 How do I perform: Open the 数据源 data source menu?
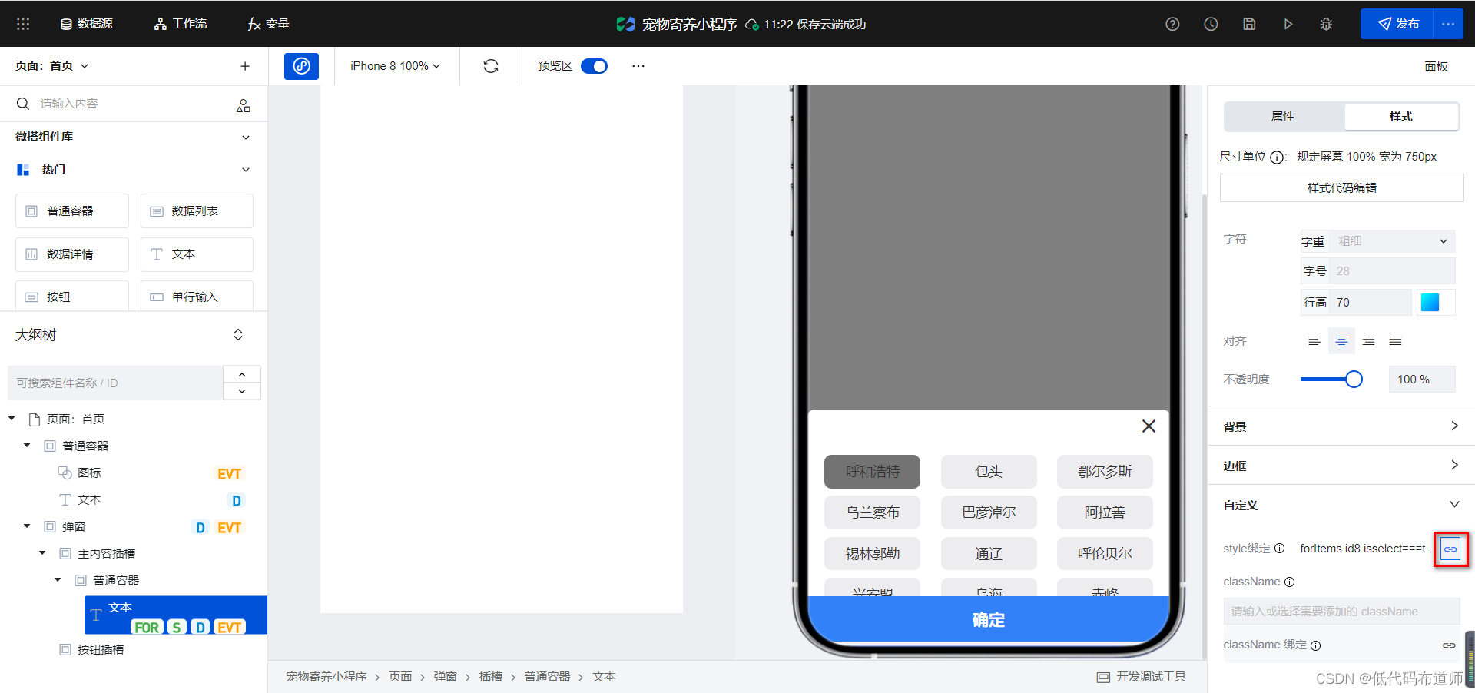(87, 24)
